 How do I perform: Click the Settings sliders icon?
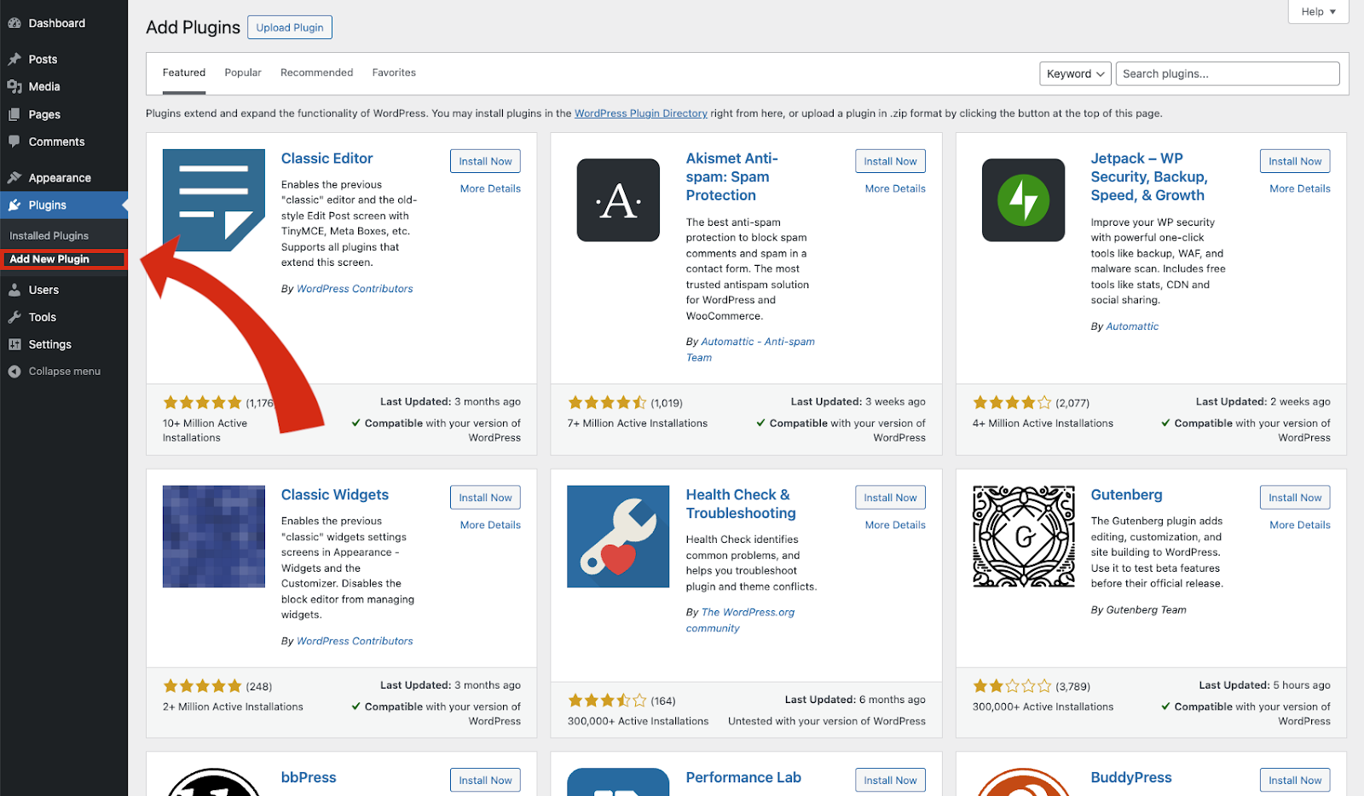coord(14,344)
